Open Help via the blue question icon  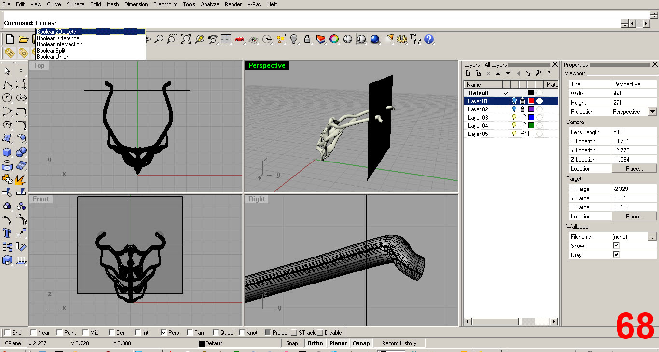(429, 39)
